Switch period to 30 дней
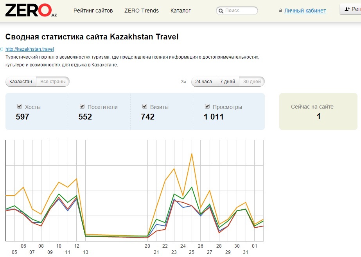 click(252, 82)
